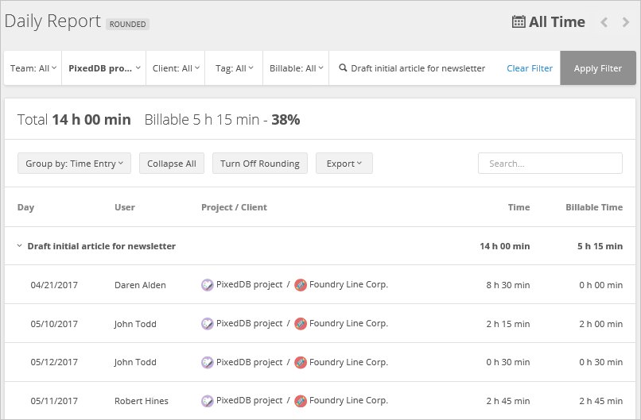This screenshot has width=641, height=420.
Task: Open the Billable: All filter dropdown
Action: pyautogui.click(x=296, y=68)
